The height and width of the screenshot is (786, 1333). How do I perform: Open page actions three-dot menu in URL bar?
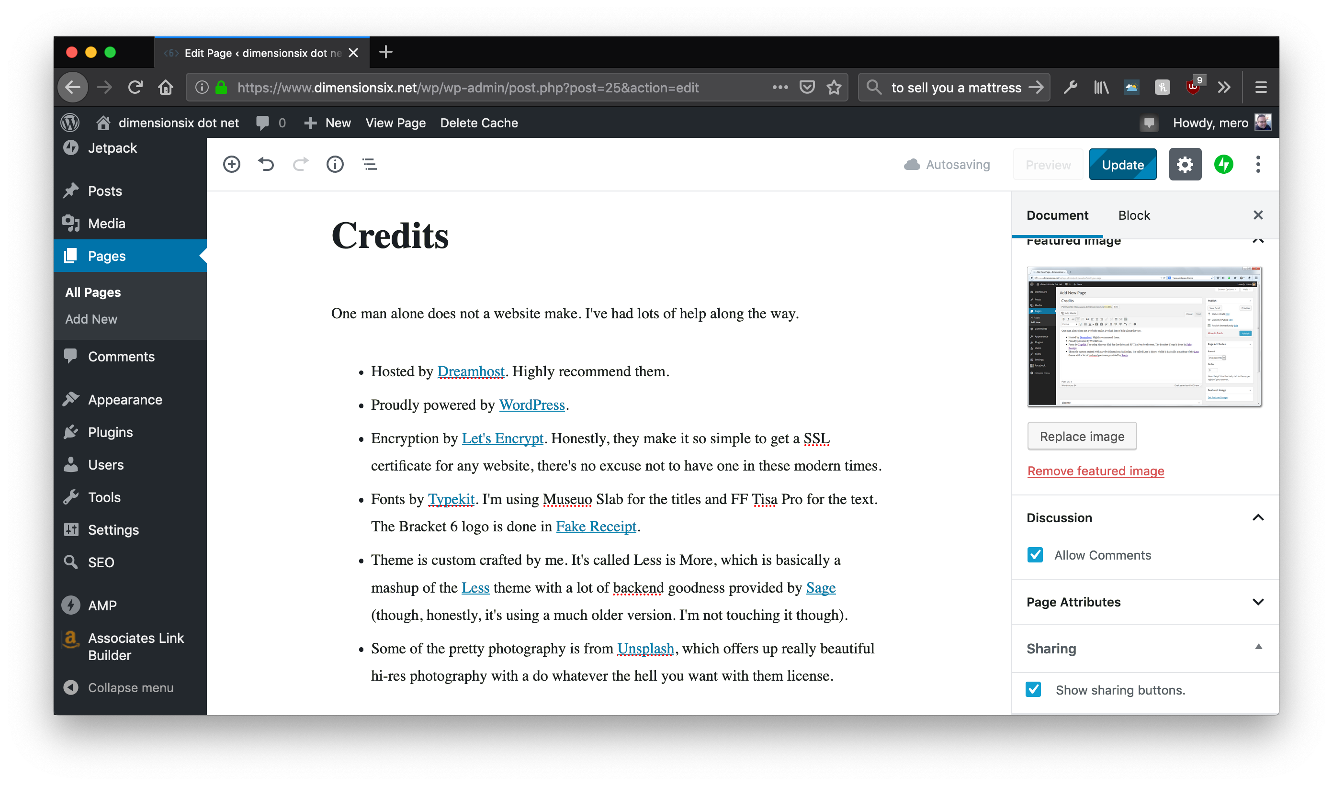[780, 88]
